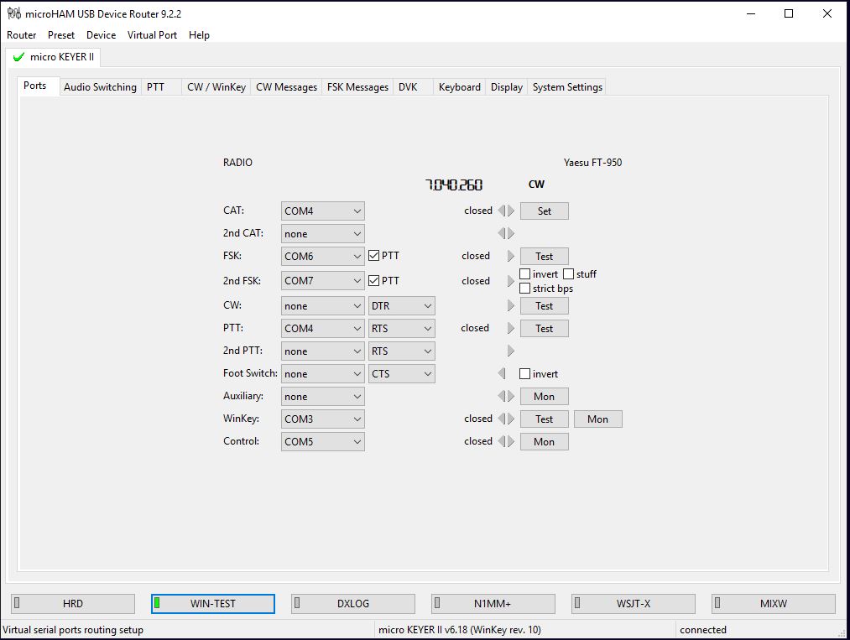Click the FSK row activity arrow
Image resolution: width=850 pixels, height=640 pixels.
(x=511, y=256)
